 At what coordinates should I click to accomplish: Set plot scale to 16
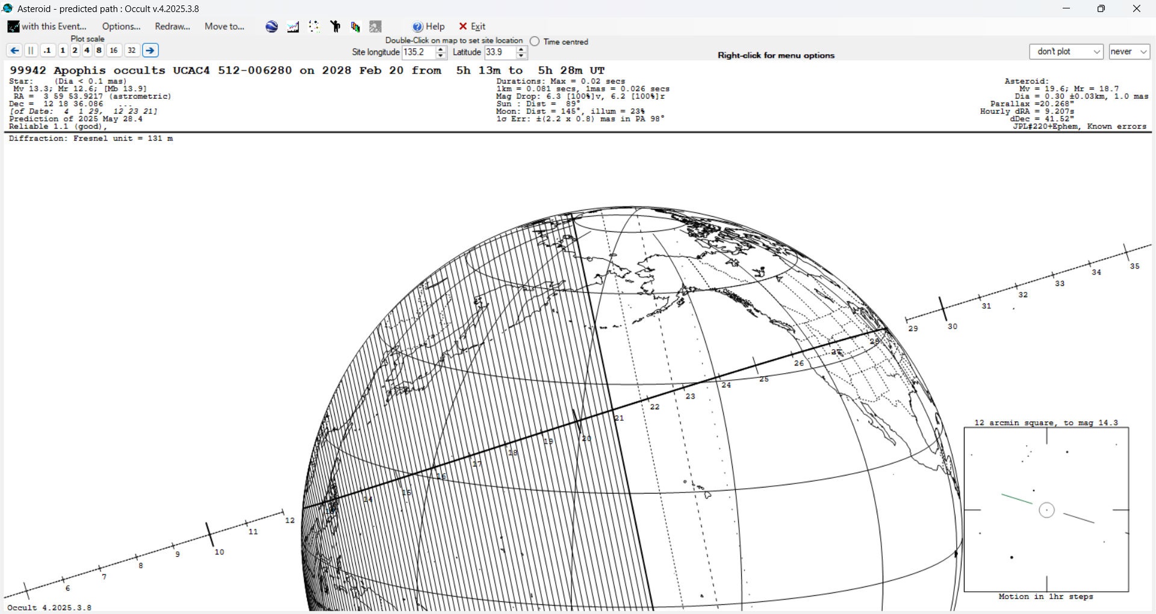click(114, 51)
